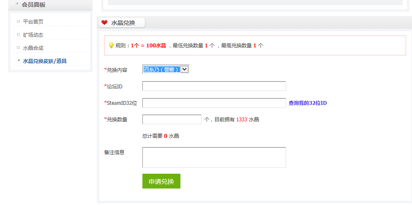
Task: Click the arrow icon next to 会员面板
Action: coord(17,4)
